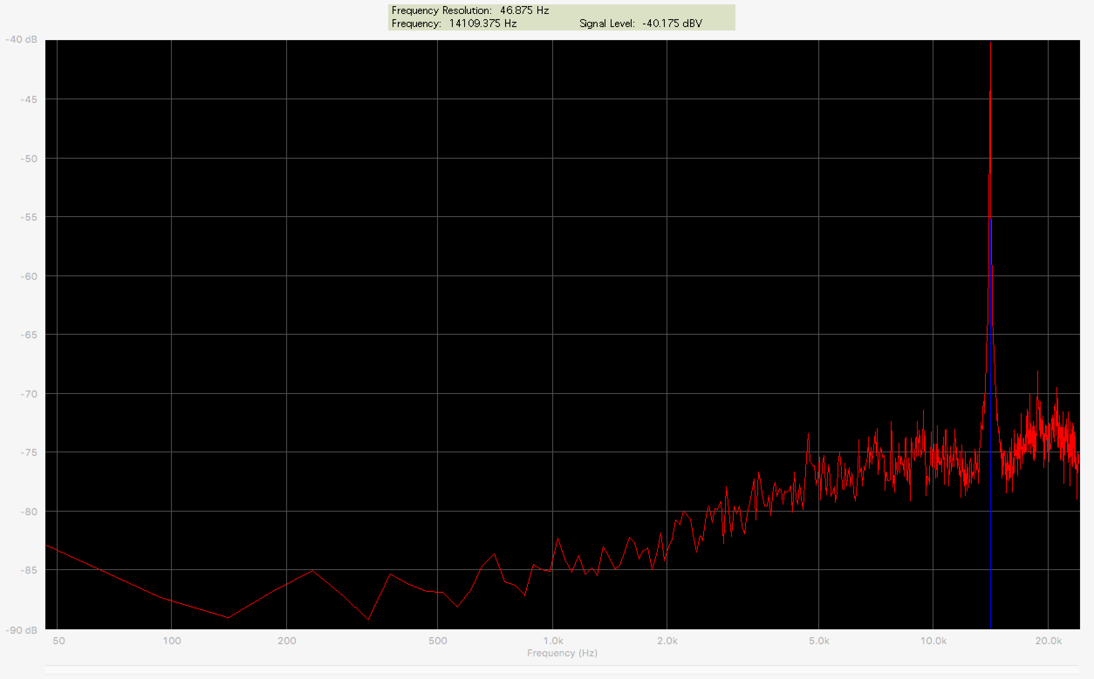Click the "500" frequency axis label
The height and width of the screenshot is (679, 1094).
point(438,641)
